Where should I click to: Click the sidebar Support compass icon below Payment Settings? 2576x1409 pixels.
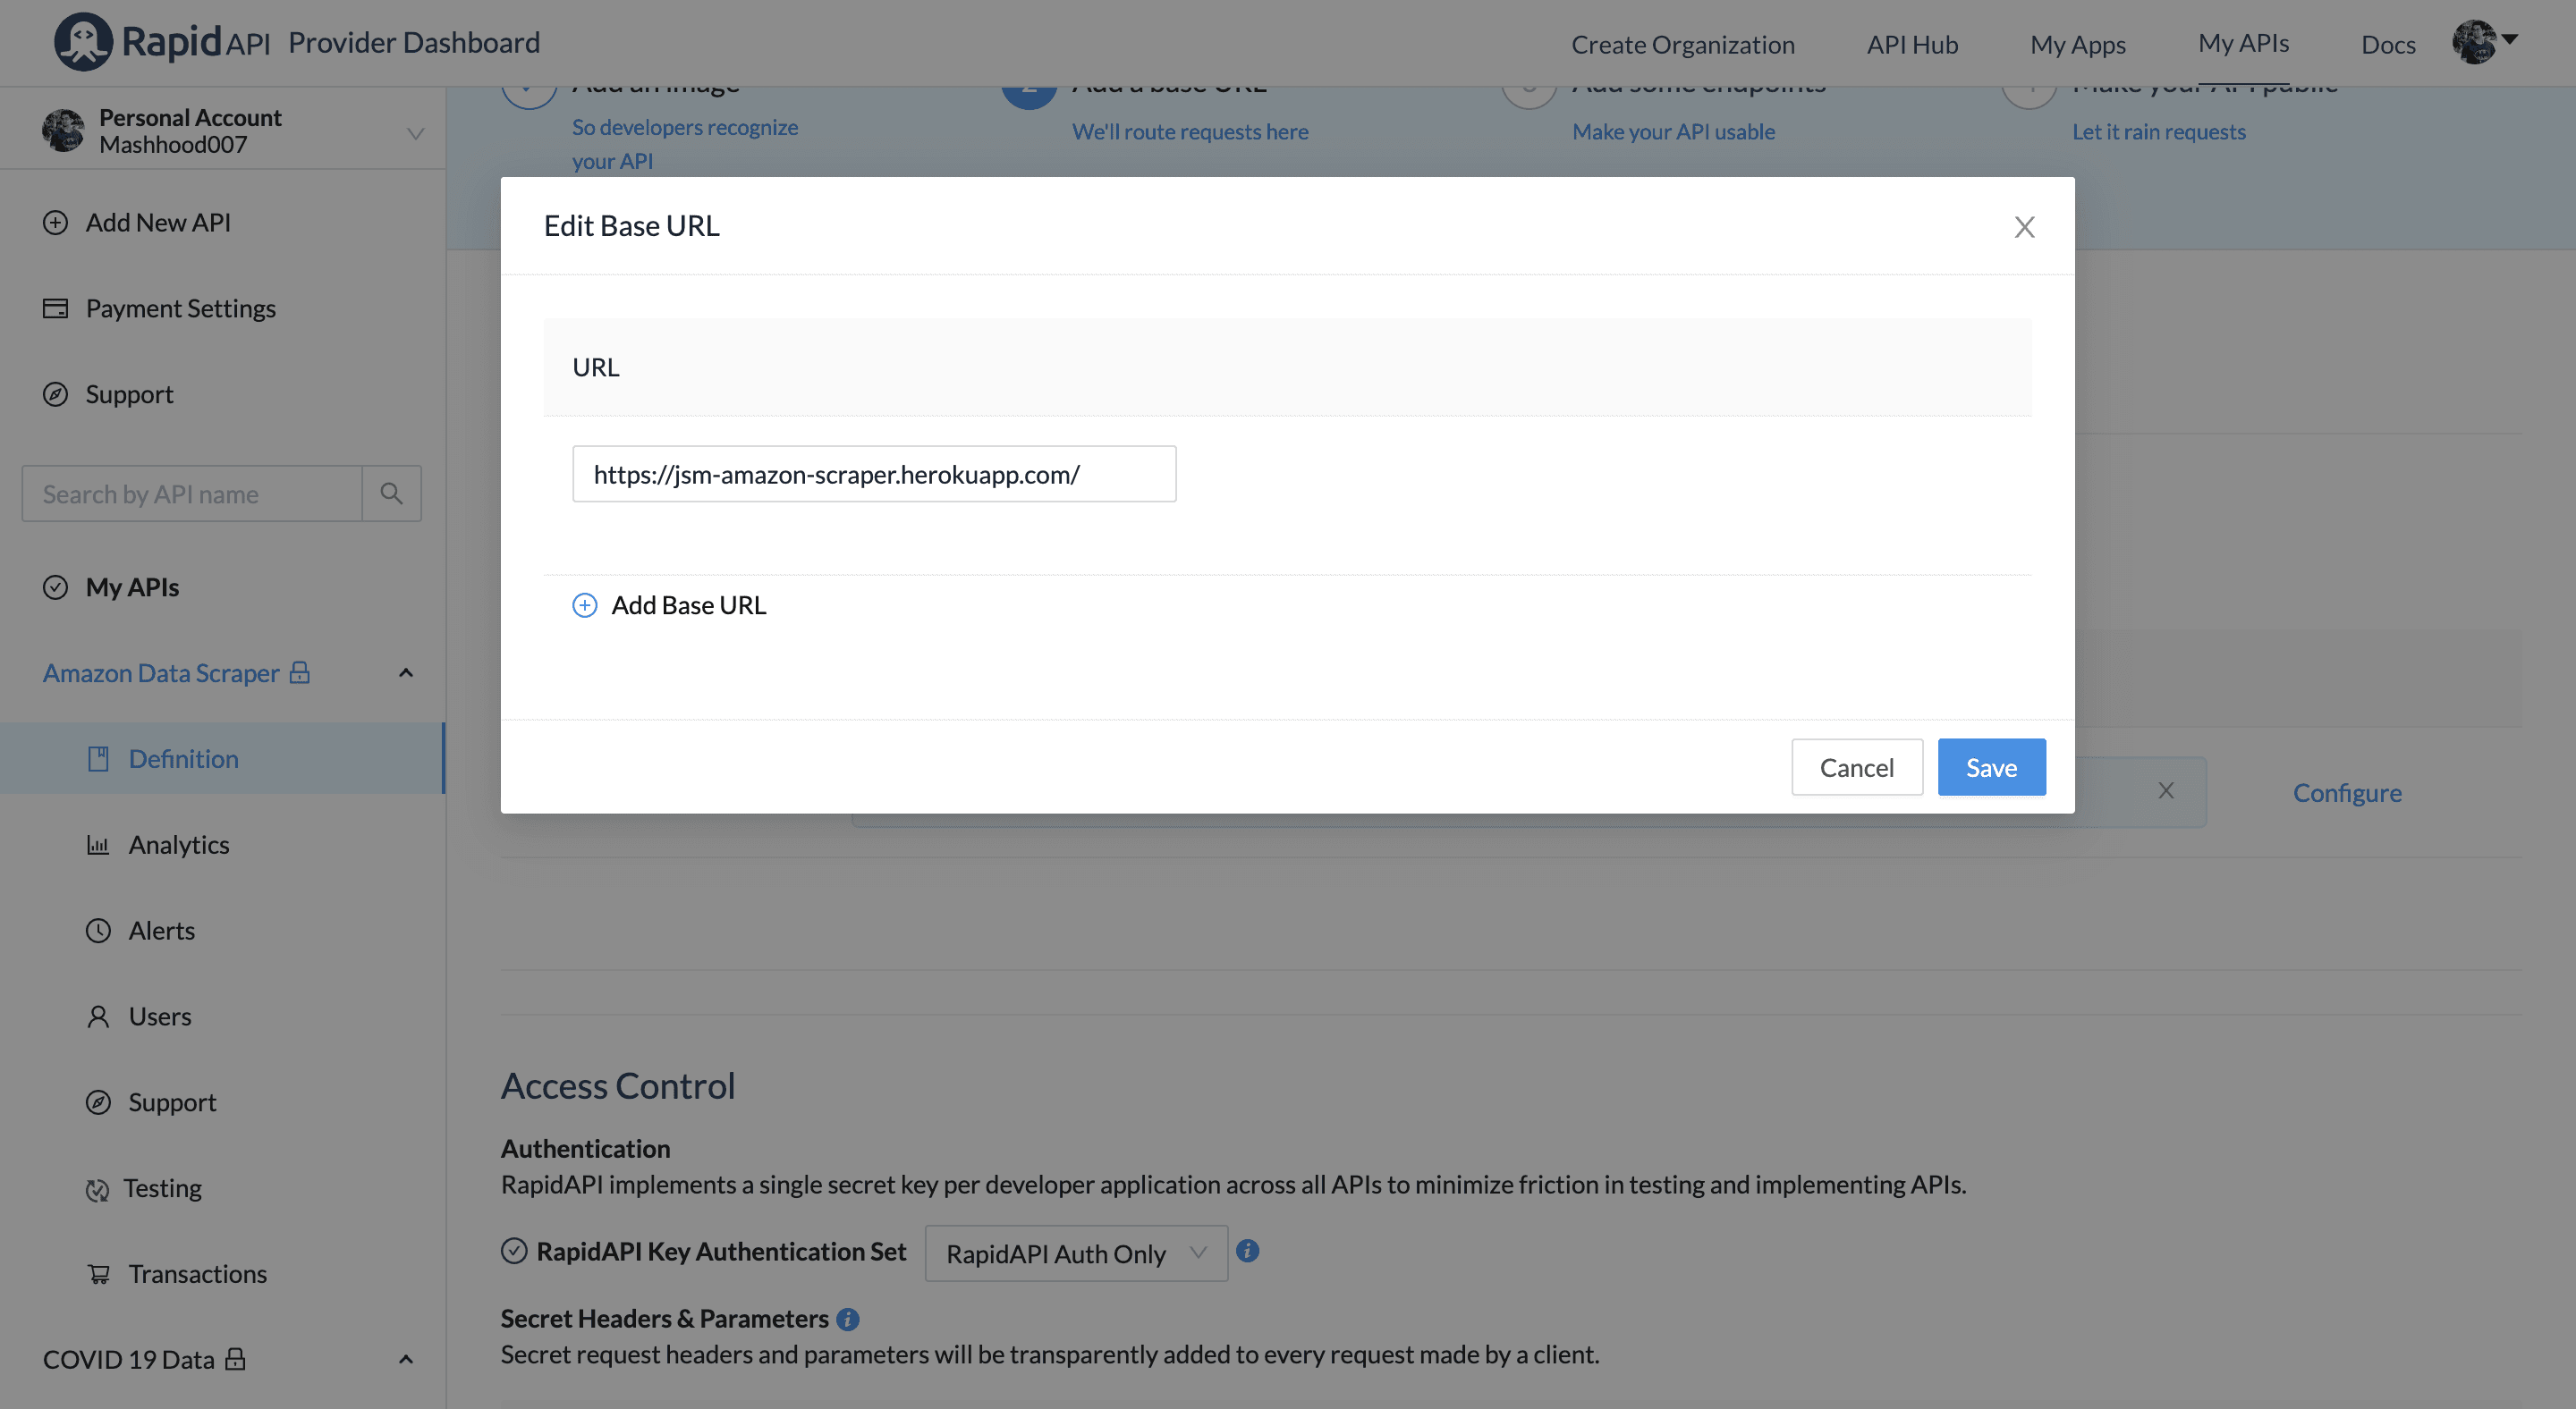pos(55,393)
